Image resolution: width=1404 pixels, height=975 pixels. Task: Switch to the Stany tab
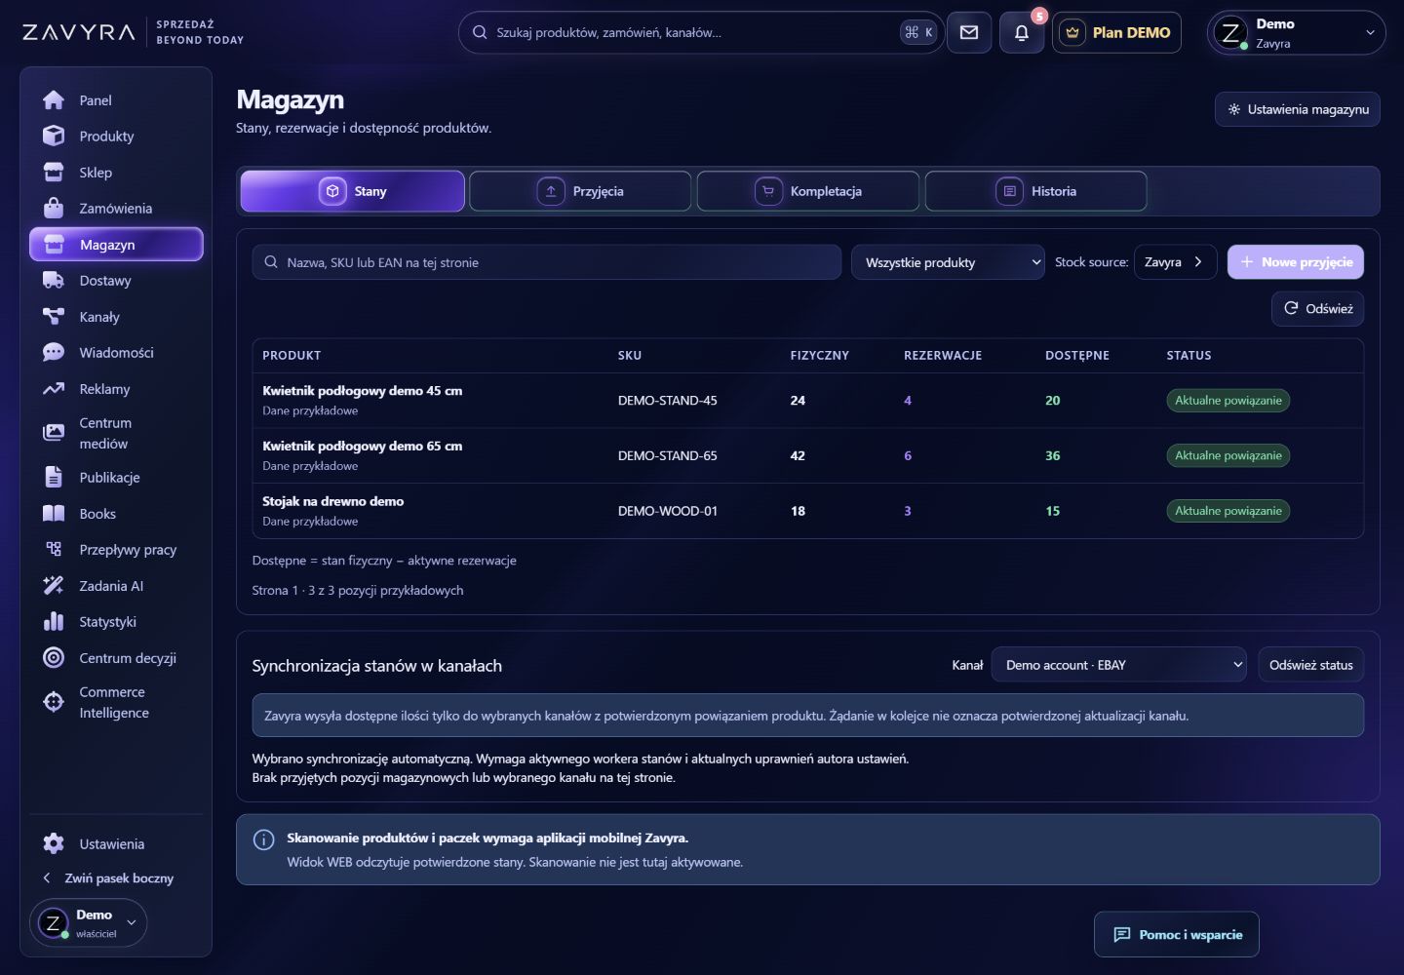tap(353, 191)
